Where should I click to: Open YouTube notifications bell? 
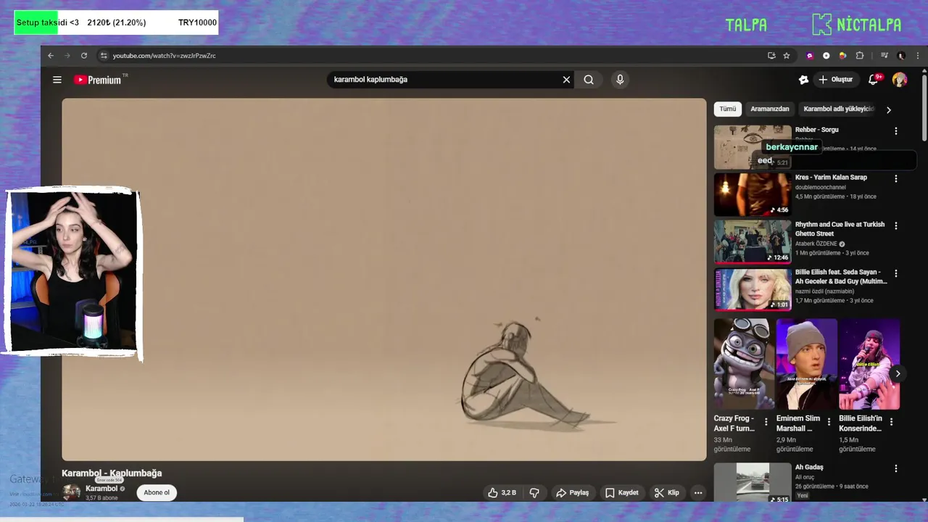(874, 80)
